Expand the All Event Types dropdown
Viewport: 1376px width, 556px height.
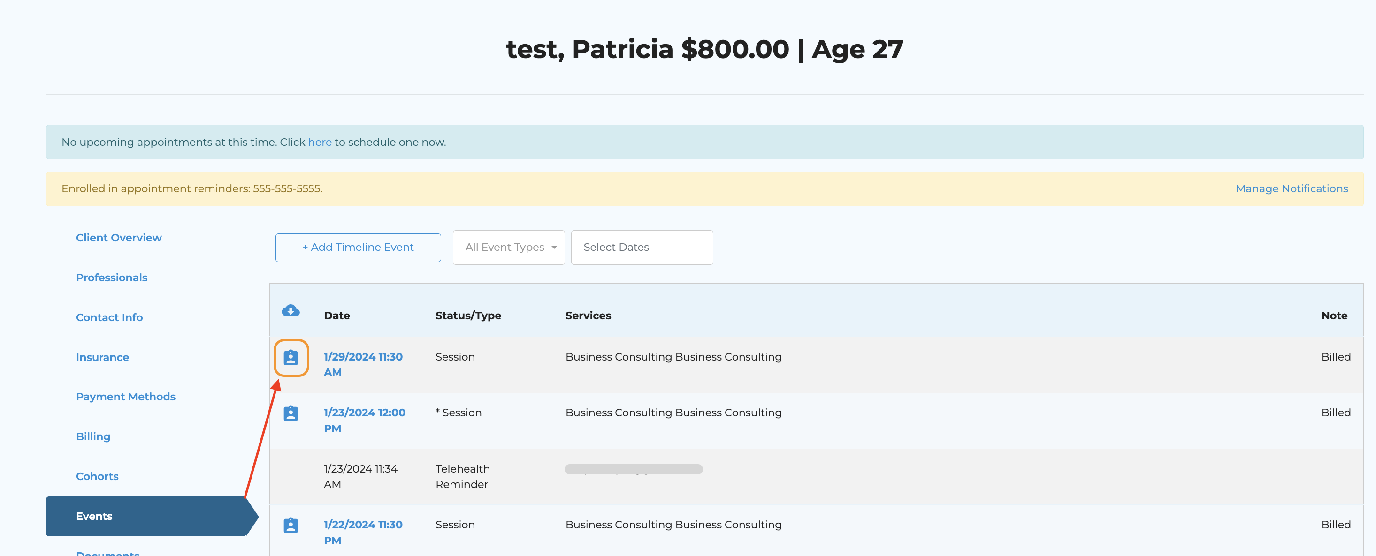click(508, 247)
